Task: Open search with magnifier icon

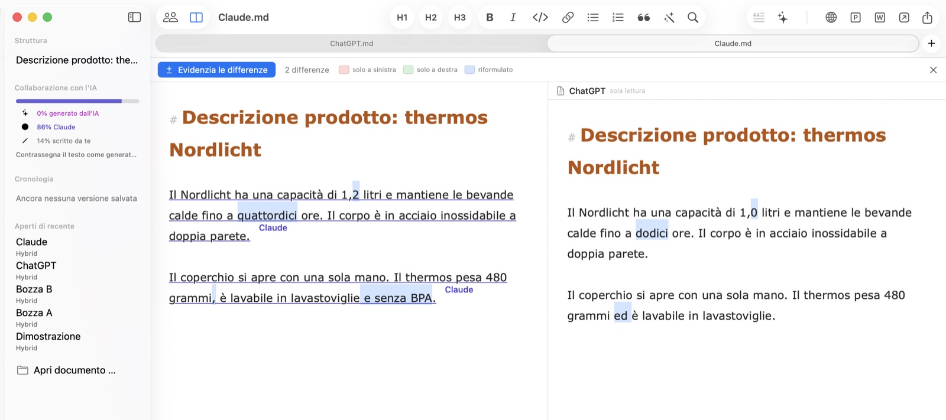Action: coord(693,17)
